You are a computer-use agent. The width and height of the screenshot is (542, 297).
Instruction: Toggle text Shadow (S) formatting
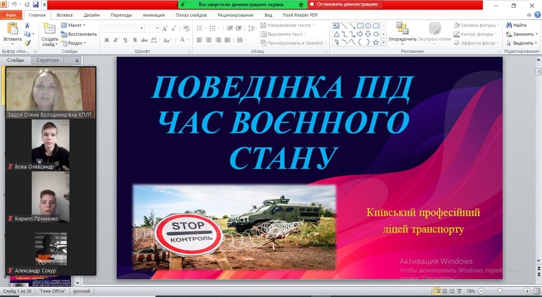[x=135, y=40]
